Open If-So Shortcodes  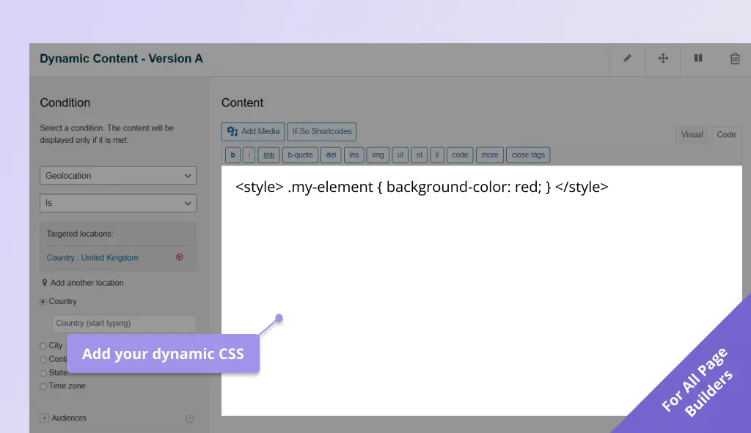click(321, 132)
